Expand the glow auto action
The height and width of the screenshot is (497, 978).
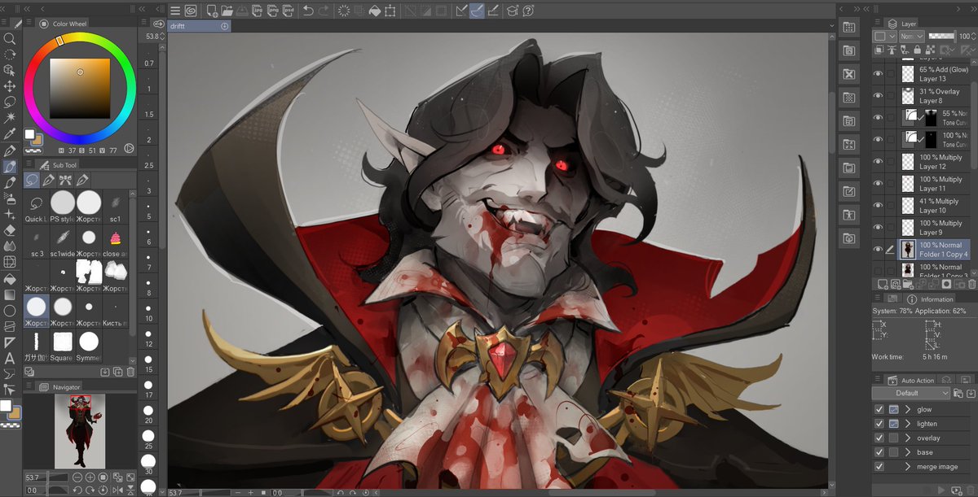[908, 409]
